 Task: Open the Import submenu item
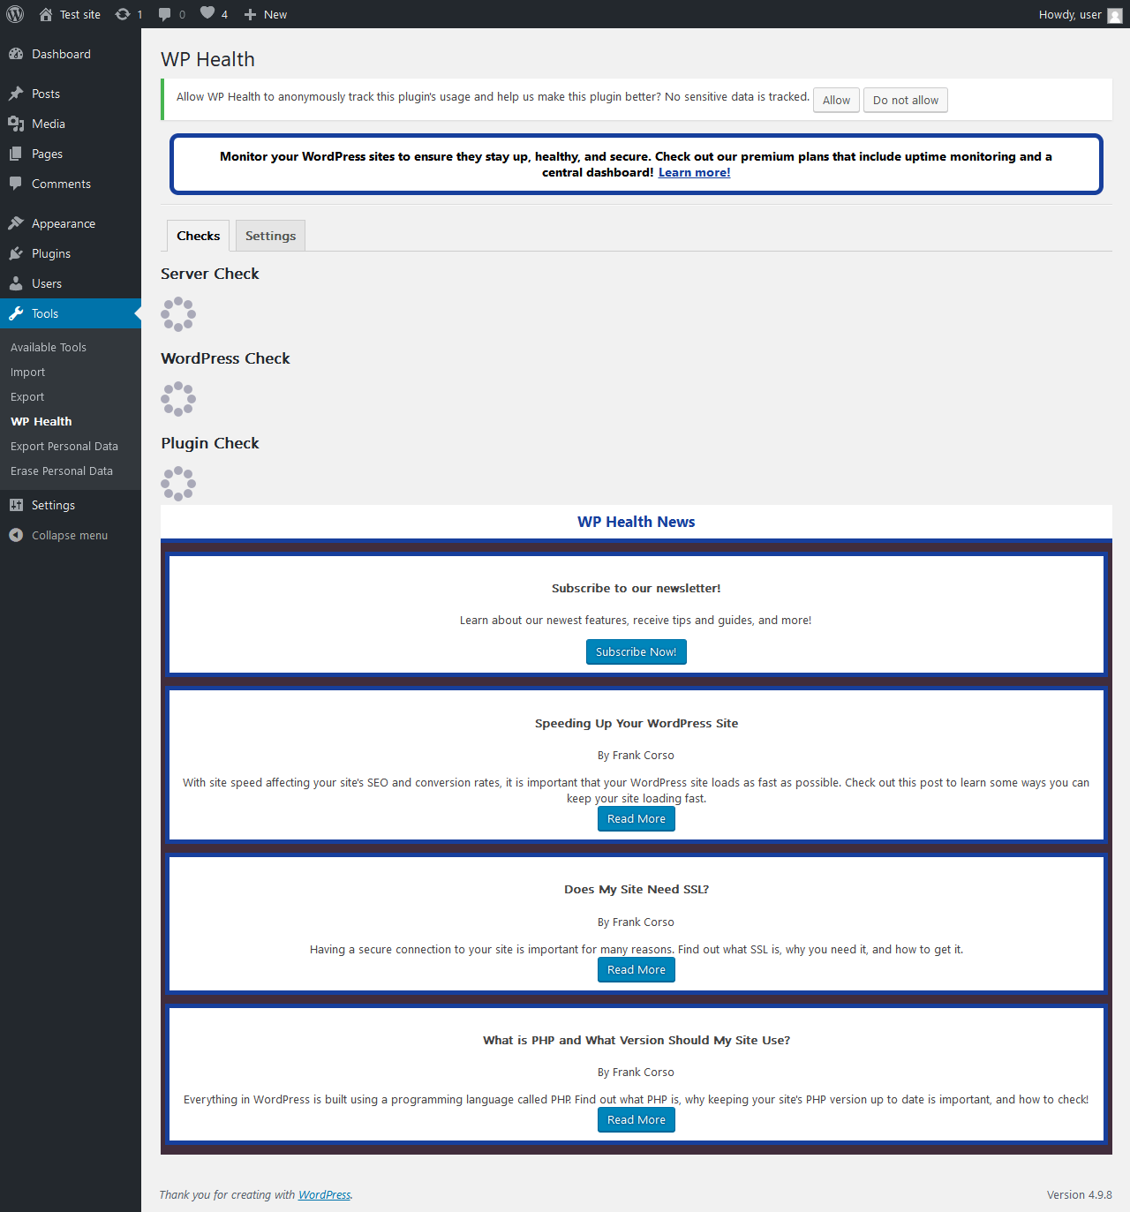(x=27, y=372)
